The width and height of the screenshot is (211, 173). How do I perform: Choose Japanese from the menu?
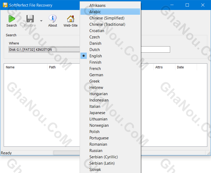click(x=110, y=113)
